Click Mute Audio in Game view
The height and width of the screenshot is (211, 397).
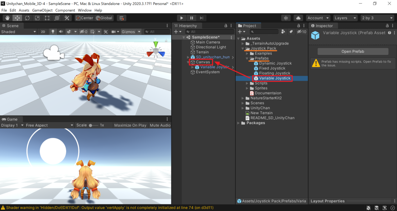point(160,125)
